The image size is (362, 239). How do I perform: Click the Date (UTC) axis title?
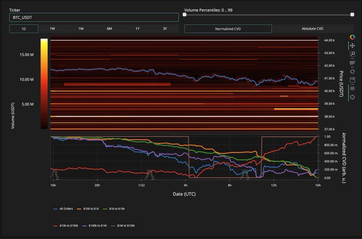click(x=184, y=194)
